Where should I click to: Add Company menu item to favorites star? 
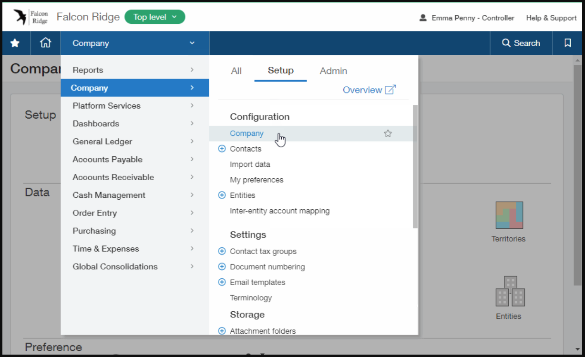(x=388, y=134)
